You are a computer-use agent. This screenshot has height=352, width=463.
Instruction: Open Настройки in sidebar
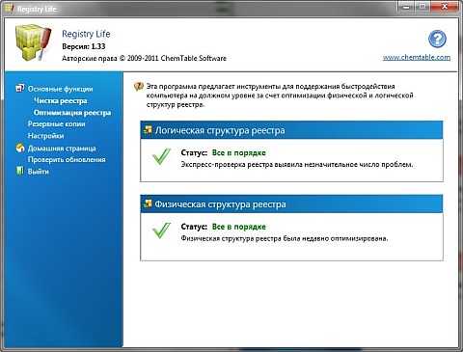(x=45, y=136)
